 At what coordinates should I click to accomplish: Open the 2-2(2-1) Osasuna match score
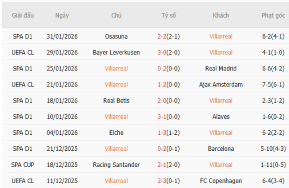169,36
